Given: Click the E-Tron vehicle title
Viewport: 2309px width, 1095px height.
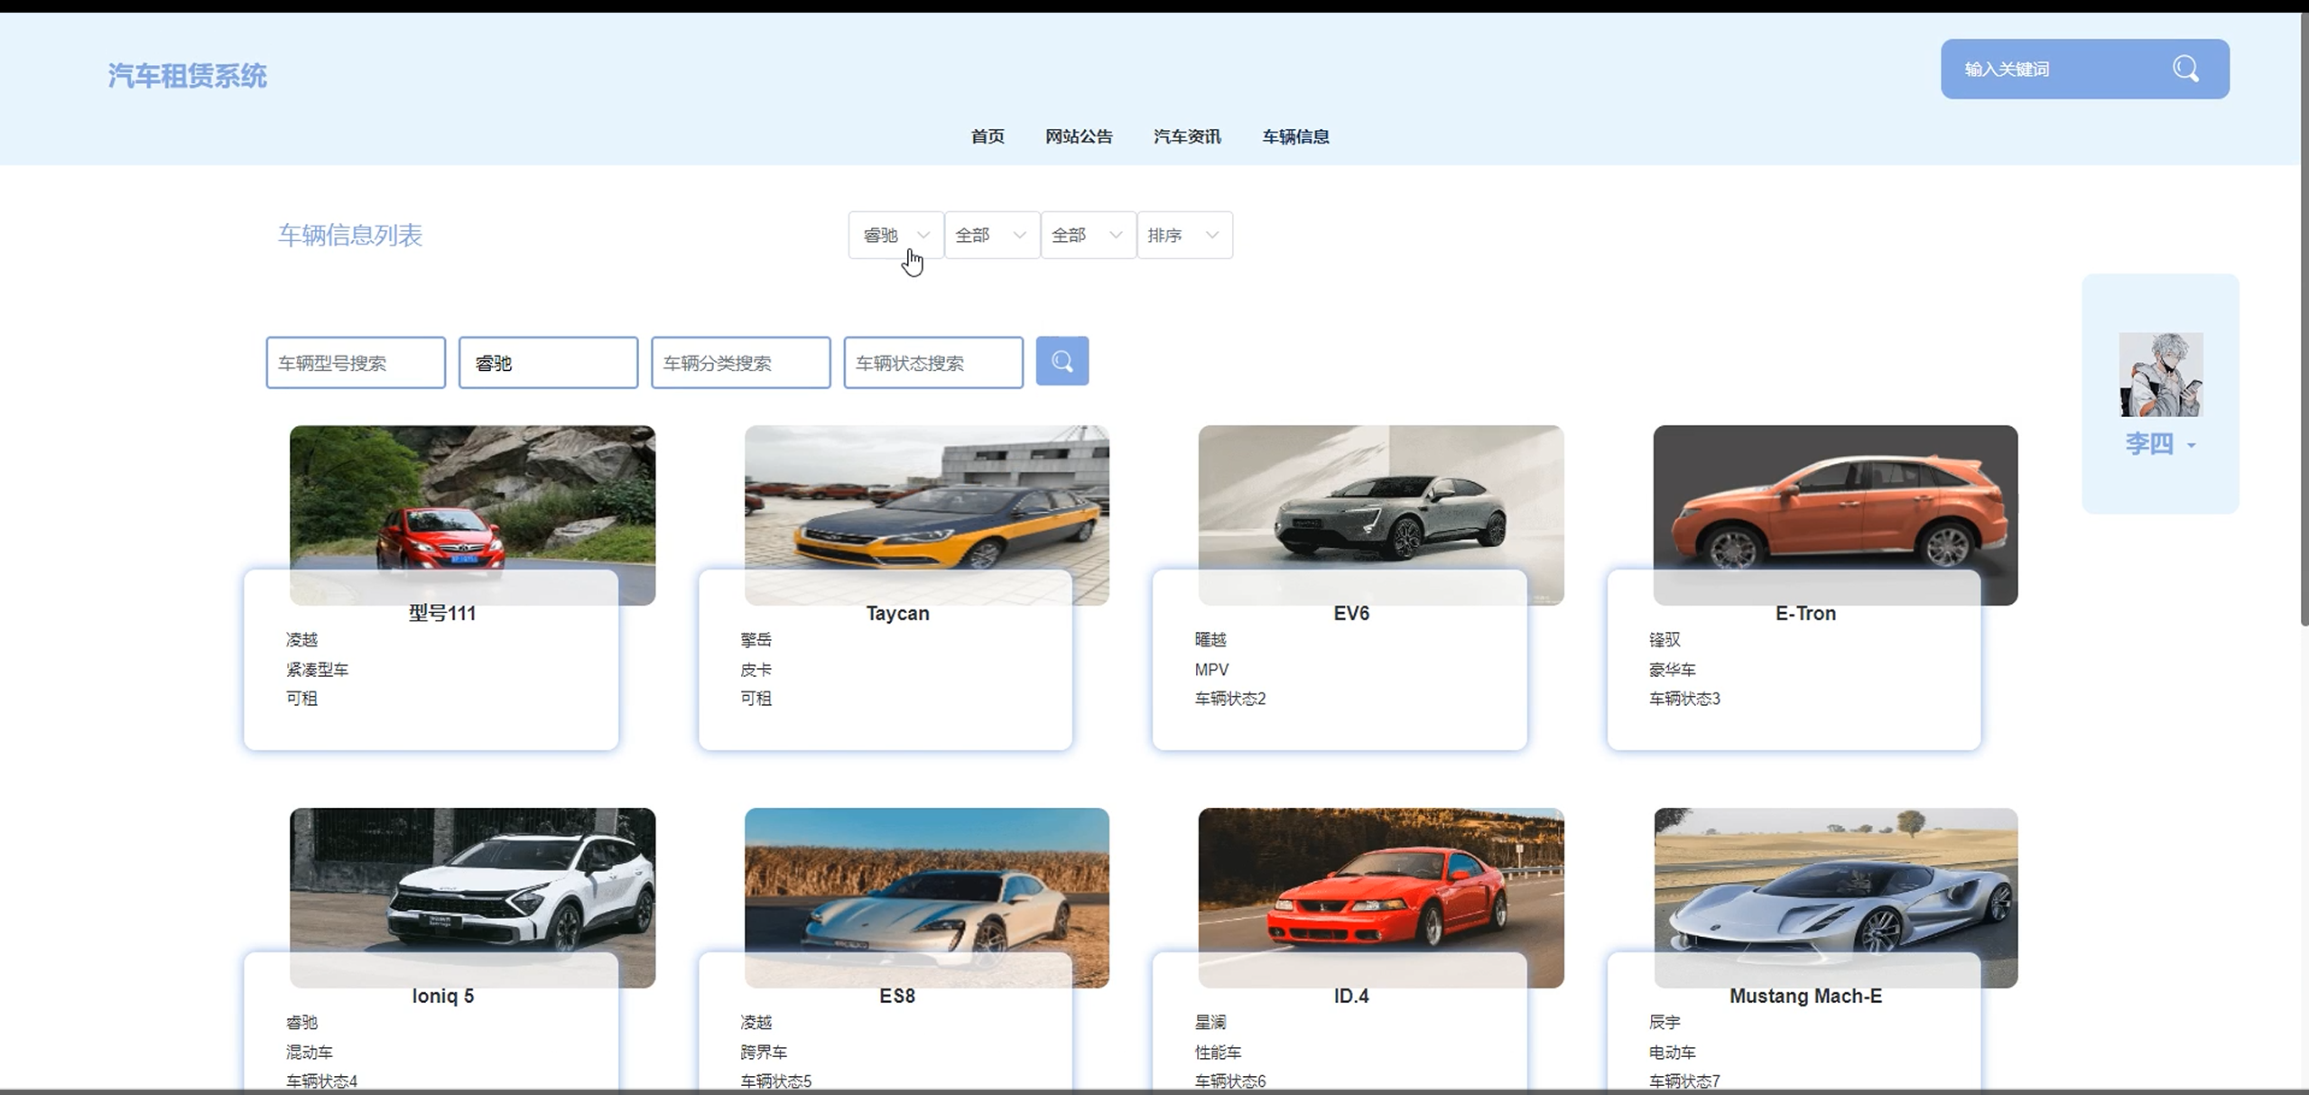Looking at the screenshot, I should point(1805,614).
